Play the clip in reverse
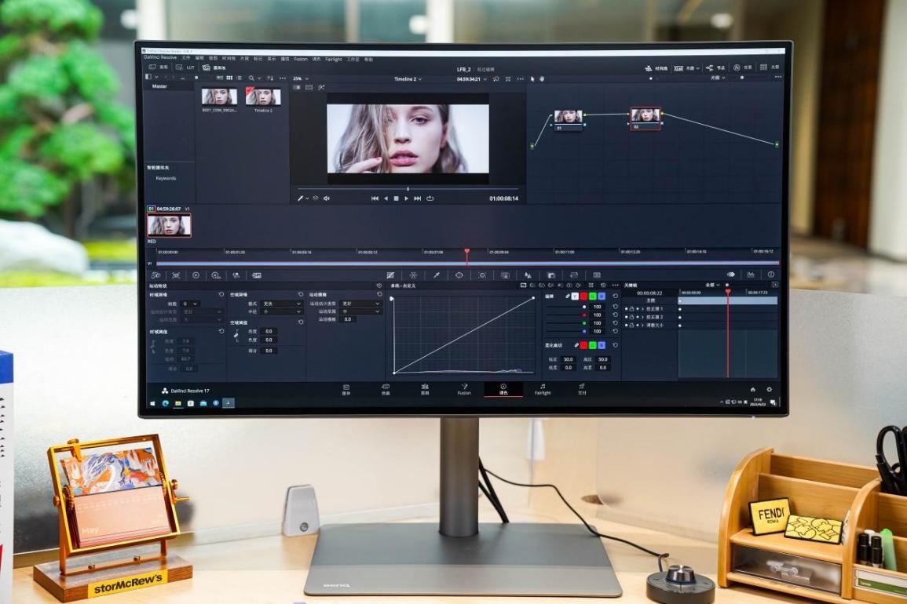Screen dimensions: 907x604 point(386,198)
